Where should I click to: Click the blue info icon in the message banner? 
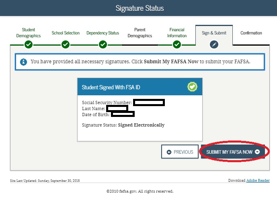[23, 62]
